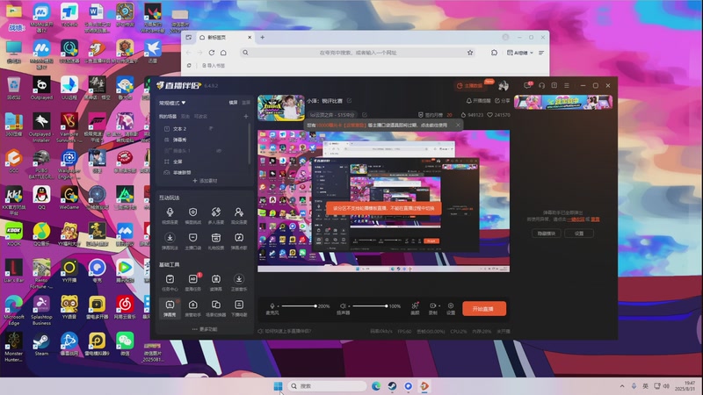Viewport: 703px width, 395px height.
Task: Expand the system tray hidden icons chevron
Action: [622, 386]
